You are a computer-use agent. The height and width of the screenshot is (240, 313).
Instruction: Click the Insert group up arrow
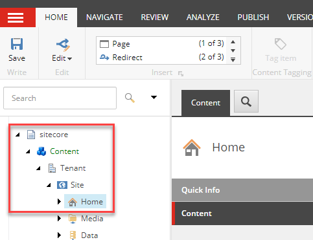tap(233, 42)
